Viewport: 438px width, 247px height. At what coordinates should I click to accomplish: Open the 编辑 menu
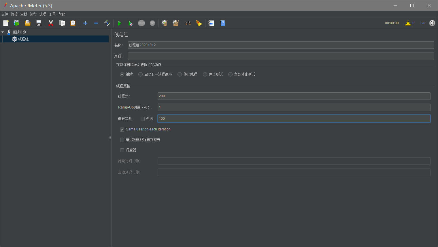(x=14, y=14)
